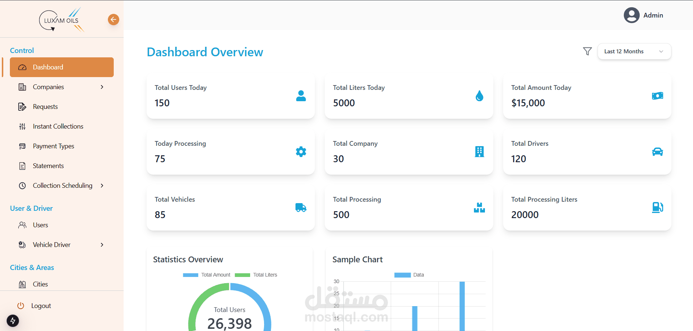This screenshot has width=693, height=331.
Task: Click the Control section header
Action: click(x=22, y=50)
